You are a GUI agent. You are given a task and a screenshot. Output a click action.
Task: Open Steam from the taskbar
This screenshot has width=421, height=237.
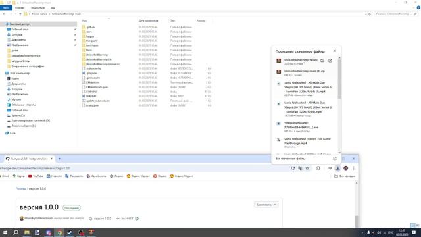[70, 232]
